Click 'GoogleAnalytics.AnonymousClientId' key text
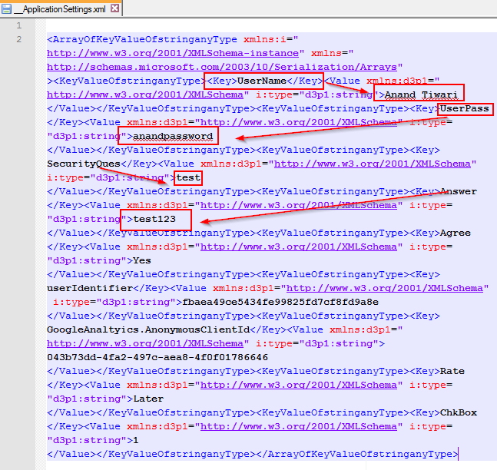 [148, 329]
